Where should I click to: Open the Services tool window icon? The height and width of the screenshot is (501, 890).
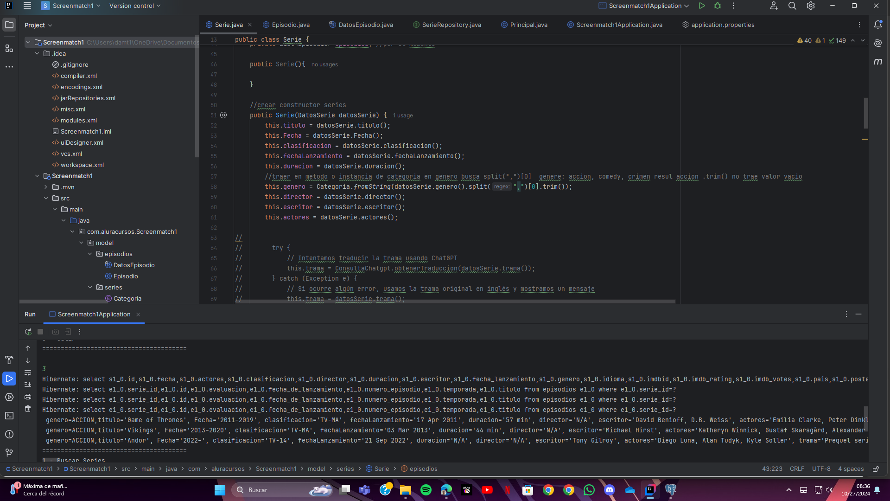point(9,397)
